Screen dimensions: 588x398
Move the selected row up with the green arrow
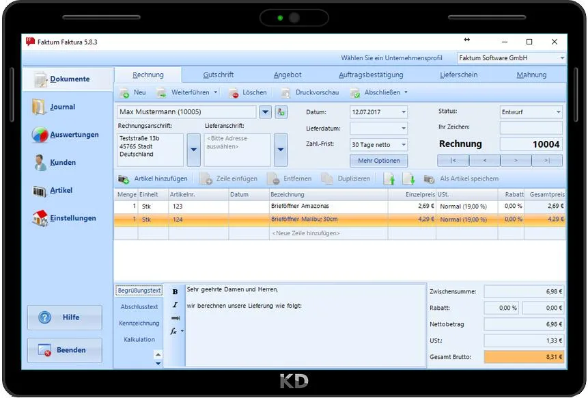pyautogui.click(x=389, y=178)
